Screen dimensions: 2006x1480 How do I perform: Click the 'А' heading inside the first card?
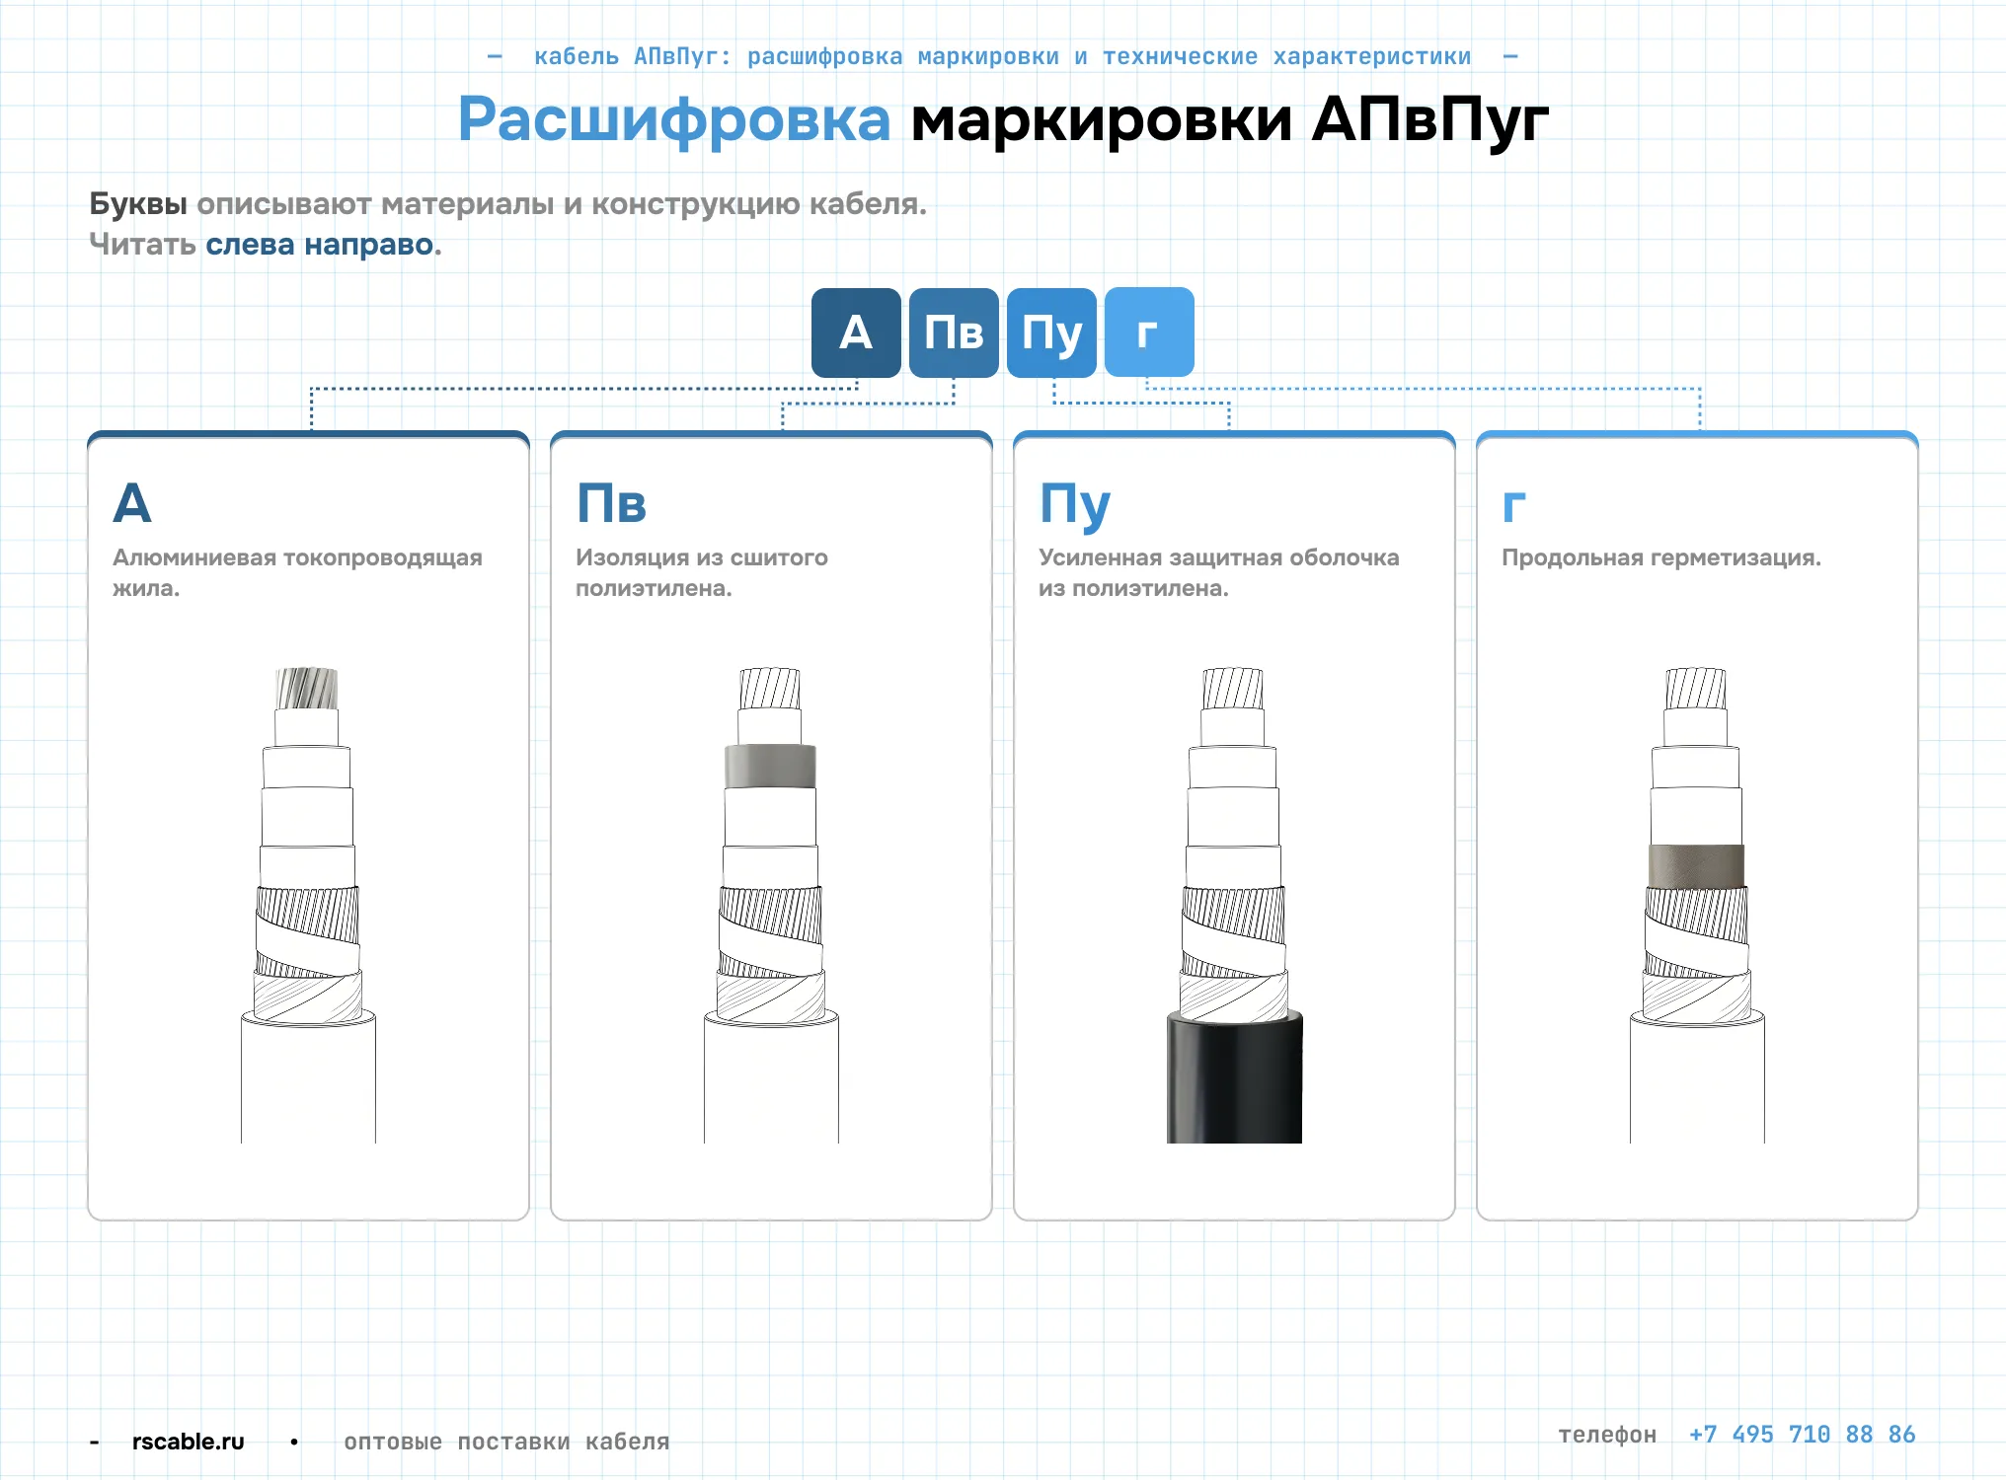click(132, 503)
